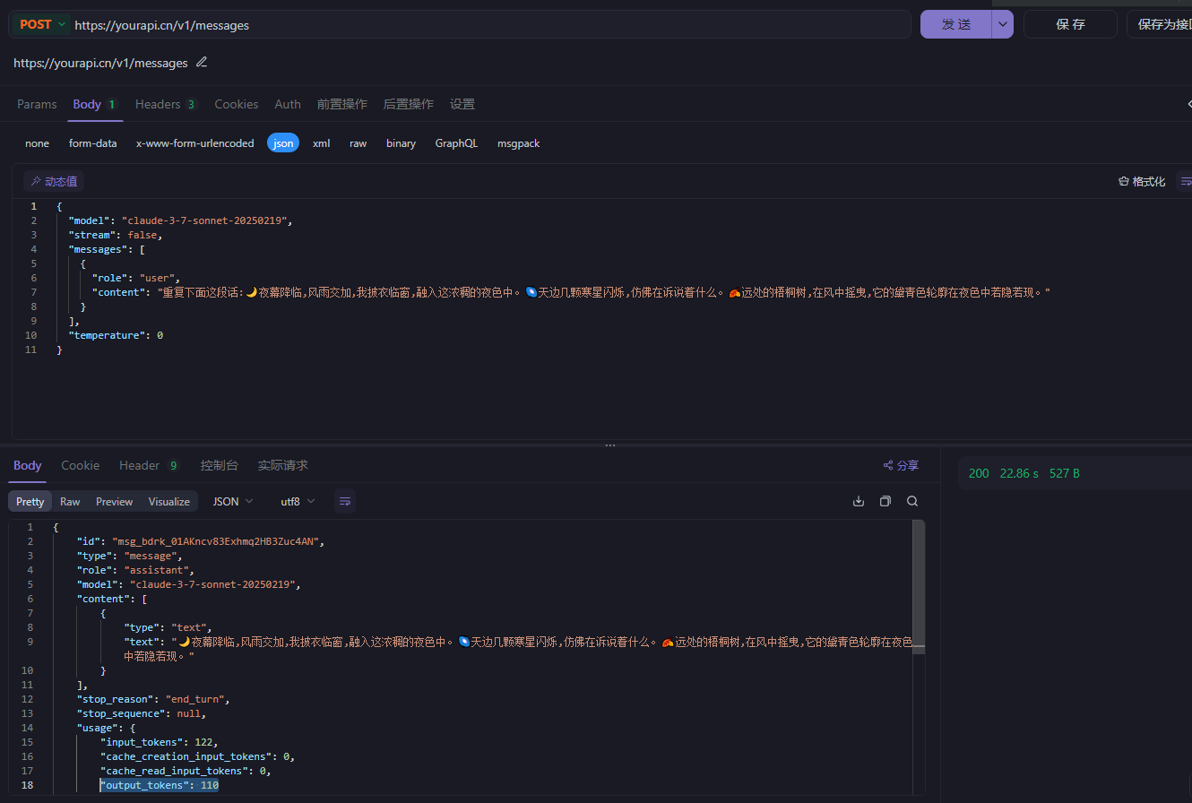Open the request Cookies tab
The image size is (1192, 803).
coord(237,104)
